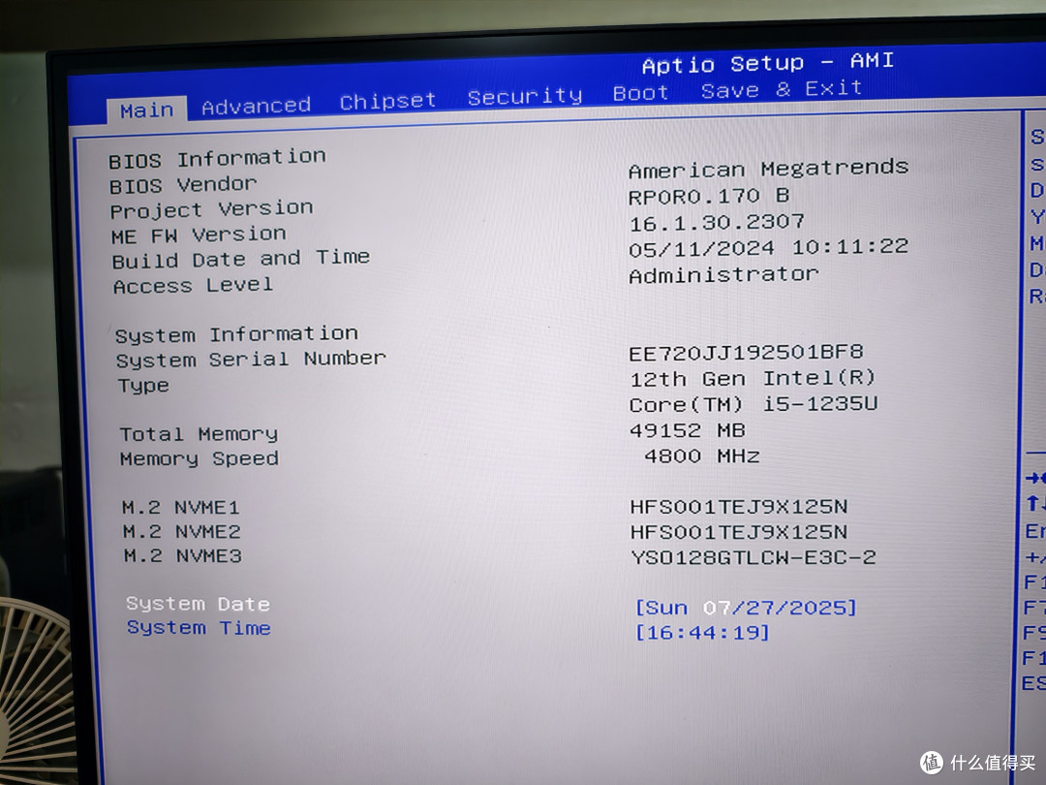
Task: Go to the Security tab
Action: tap(524, 97)
